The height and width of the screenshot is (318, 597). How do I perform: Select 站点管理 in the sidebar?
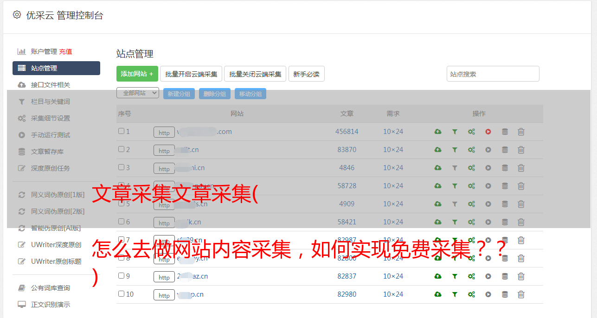pos(56,68)
